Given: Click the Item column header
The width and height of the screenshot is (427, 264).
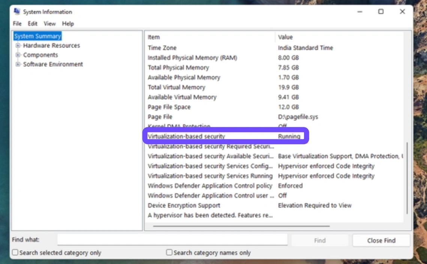Looking at the screenshot, I should click(154, 37).
